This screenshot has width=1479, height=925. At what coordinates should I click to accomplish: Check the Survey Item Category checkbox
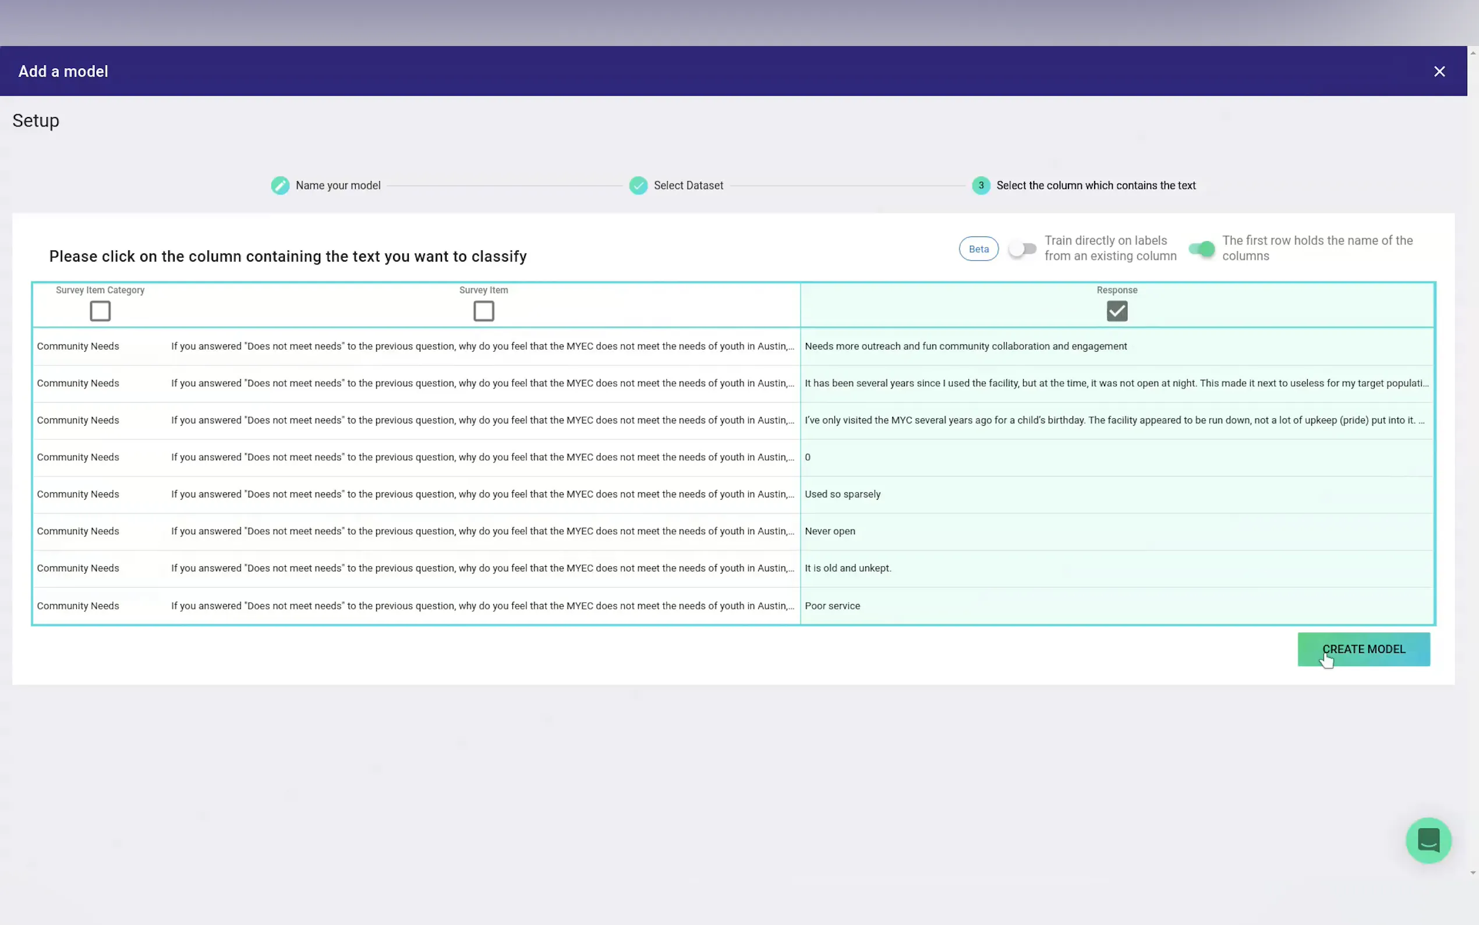100,312
